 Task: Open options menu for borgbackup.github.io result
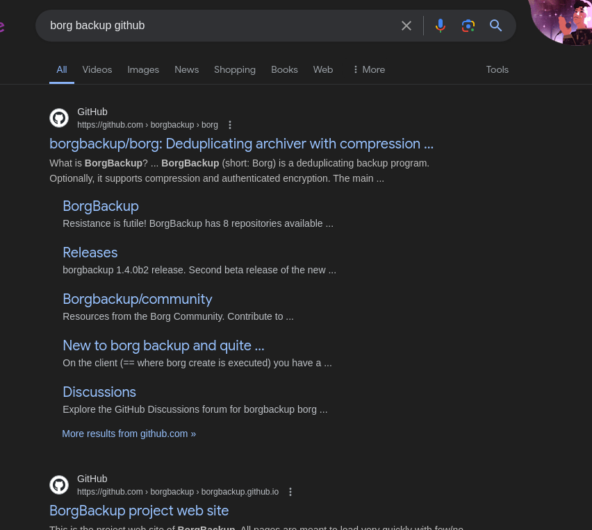point(290,492)
